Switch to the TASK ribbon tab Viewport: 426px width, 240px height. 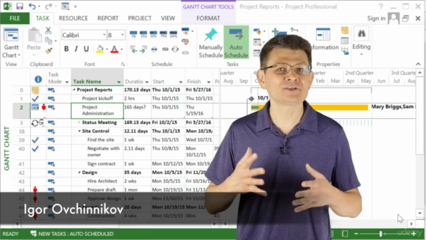click(x=43, y=18)
